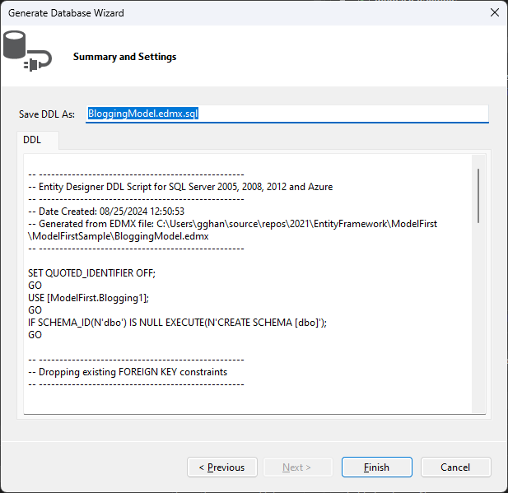Click the Generate Database Wizard title bar
The height and width of the screenshot is (493, 508).
(x=206, y=13)
